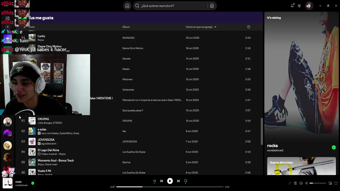Screen dimensions: 340x191
Task: Open the Sasuke album link
Action: [x=126, y=59]
